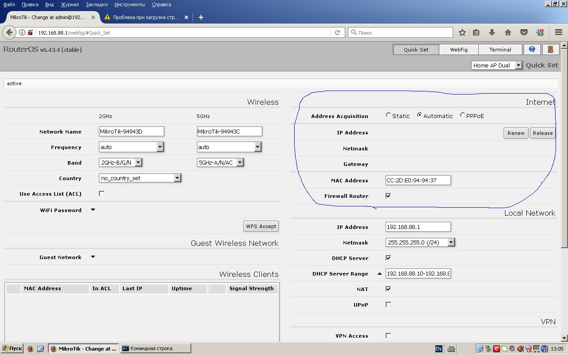Launch Firefox from quick launch bar
568x355 pixels.
coord(30,349)
